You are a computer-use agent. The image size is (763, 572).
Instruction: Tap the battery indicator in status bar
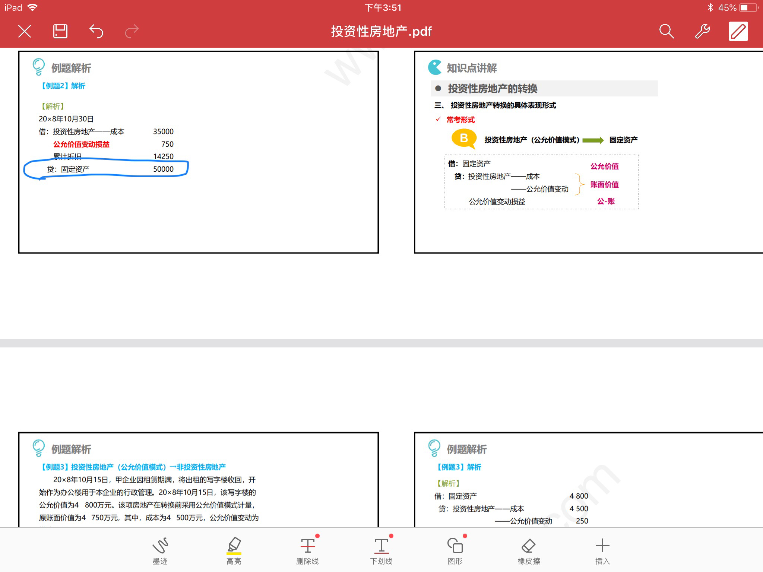click(749, 7)
